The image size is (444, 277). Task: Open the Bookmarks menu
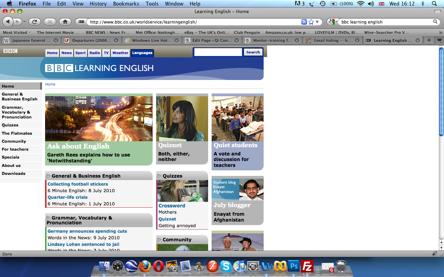(x=126, y=4)
